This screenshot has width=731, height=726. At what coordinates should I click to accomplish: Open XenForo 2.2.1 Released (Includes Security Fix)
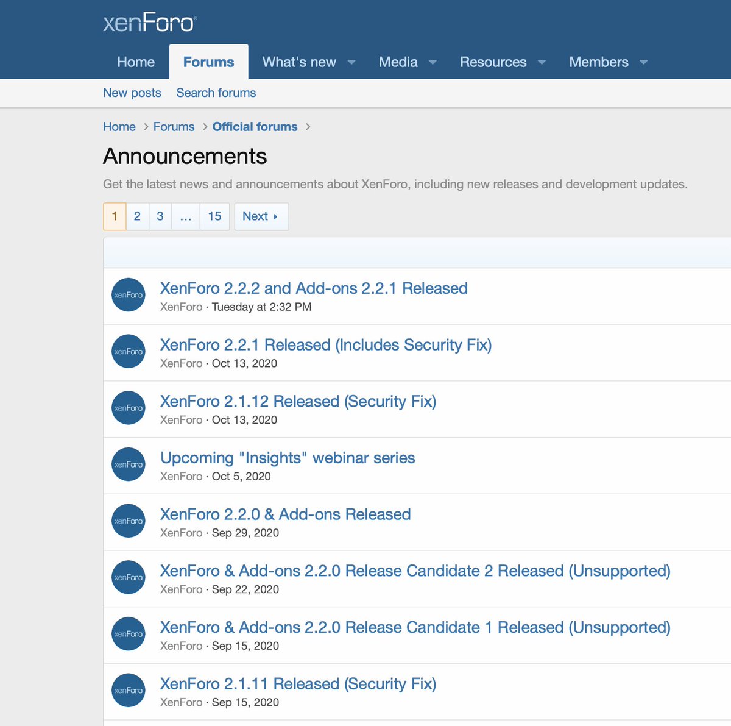point(326,345)
